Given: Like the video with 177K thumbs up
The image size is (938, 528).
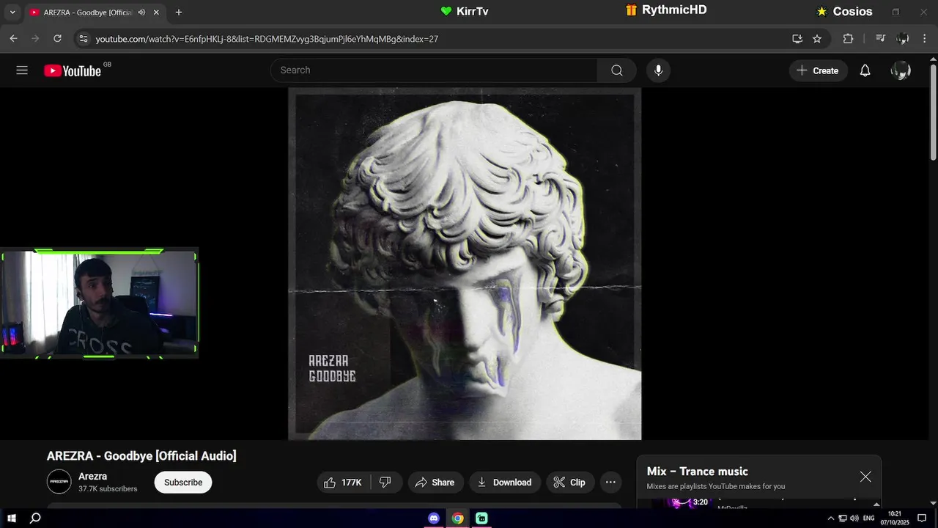Looking at the screenshot, I should [344, 483].
